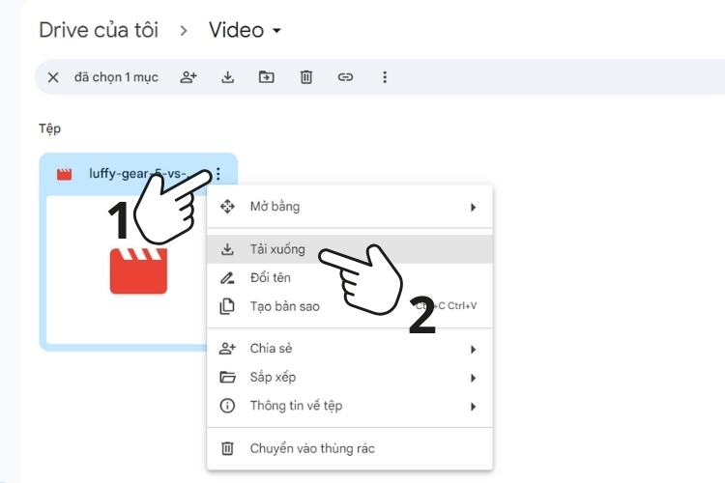725x483 pixels.
Task: Click the Thông tin về tệp info icon
Action: tap(227, 406)
